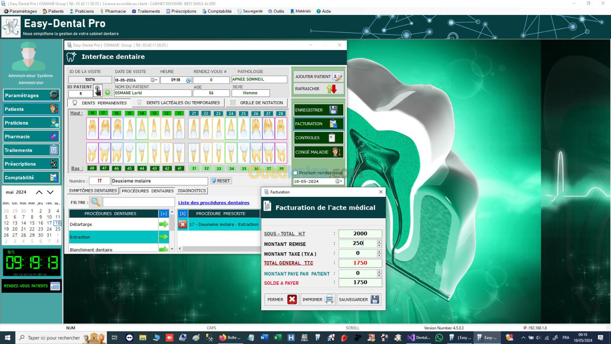Go to next month in calendar
The width and height of the screenshot is (611, 344).
click(50, 192)
